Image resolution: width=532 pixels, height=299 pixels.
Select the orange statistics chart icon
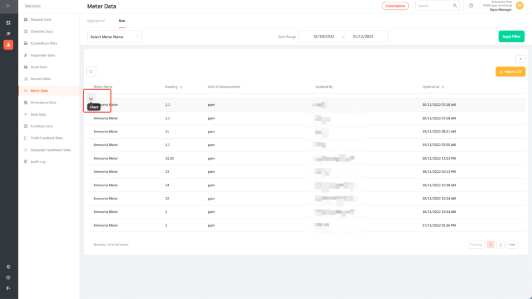(8, 45)
